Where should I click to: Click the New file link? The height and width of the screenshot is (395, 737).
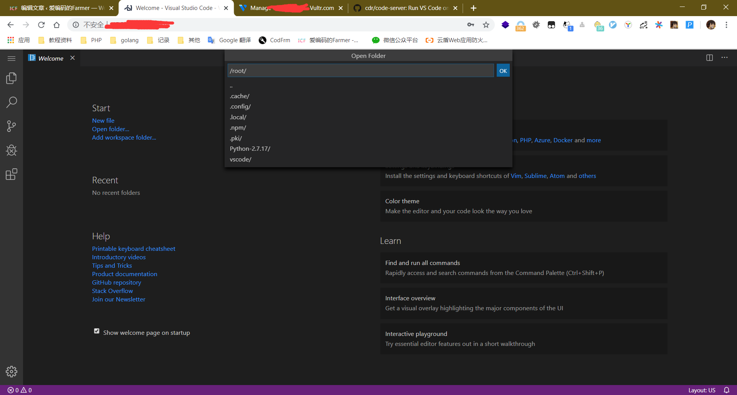103,120
